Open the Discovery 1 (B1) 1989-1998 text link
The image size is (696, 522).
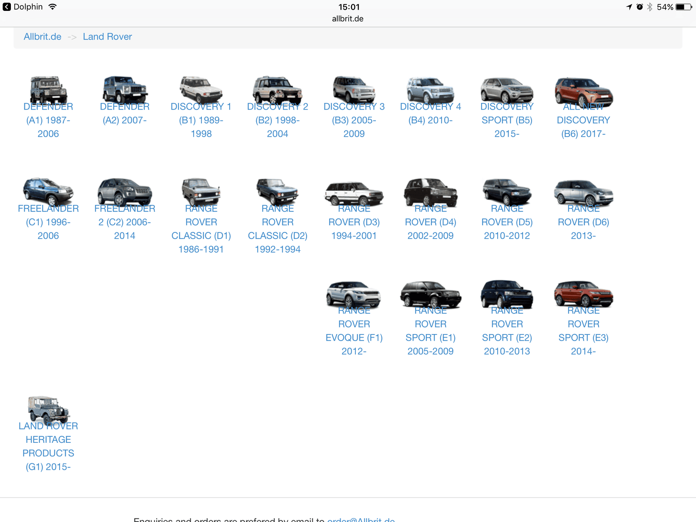tap(201, 120)
